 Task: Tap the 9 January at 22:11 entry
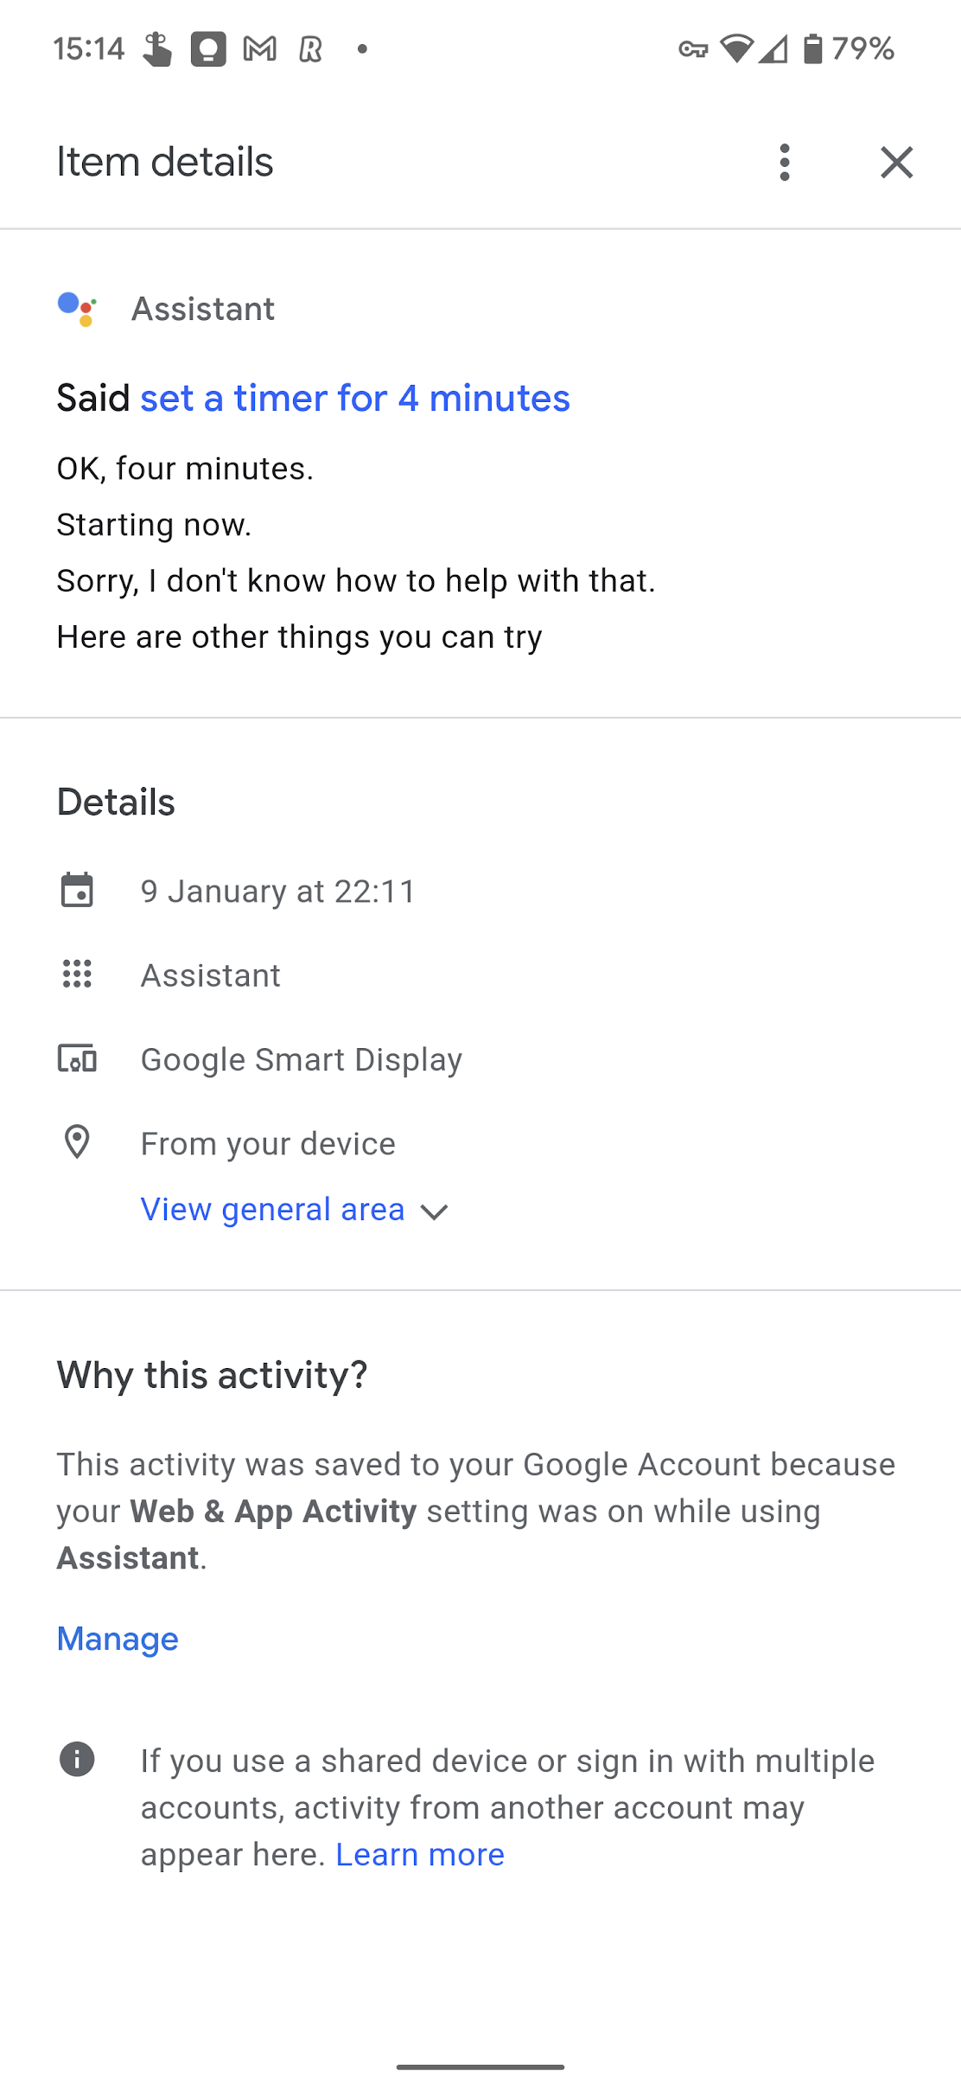(278, 892)
